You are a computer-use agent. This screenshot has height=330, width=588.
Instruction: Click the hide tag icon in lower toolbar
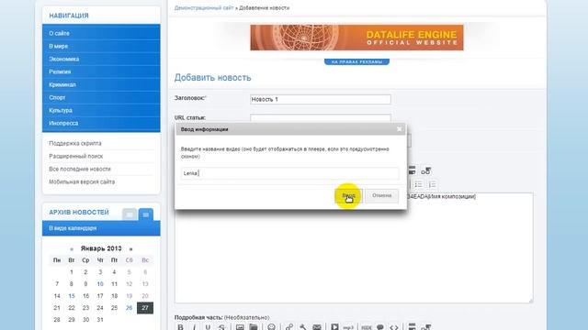coord(367,327)
